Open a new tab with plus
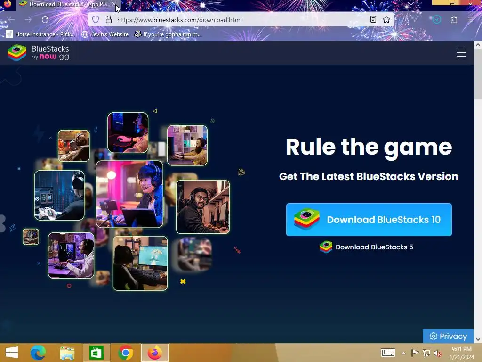This screenshot has height=362, width=482. 129,4
